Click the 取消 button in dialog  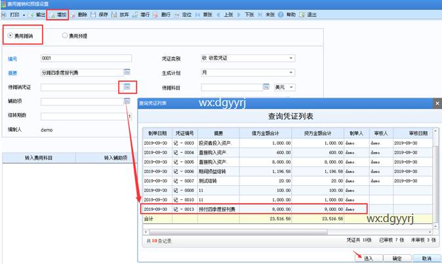coord(426,258)
